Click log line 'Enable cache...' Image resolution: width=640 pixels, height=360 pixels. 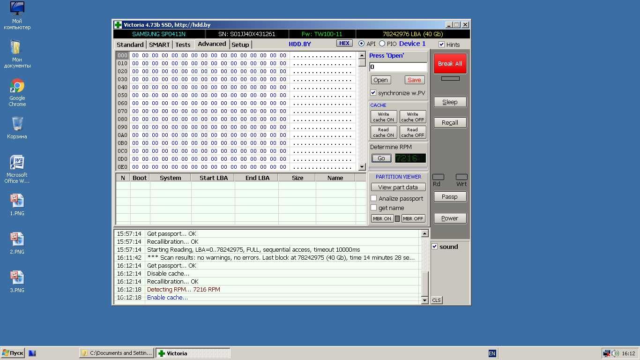tap(167, 297)
